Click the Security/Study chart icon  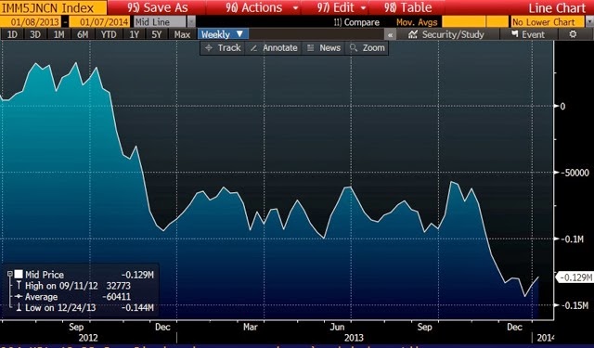coord(413,34)
